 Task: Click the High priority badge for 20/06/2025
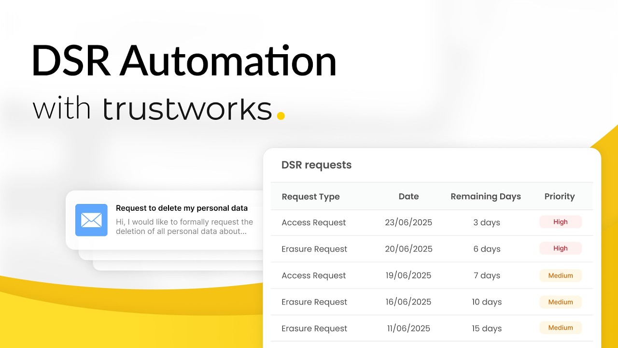click(561, 248)
